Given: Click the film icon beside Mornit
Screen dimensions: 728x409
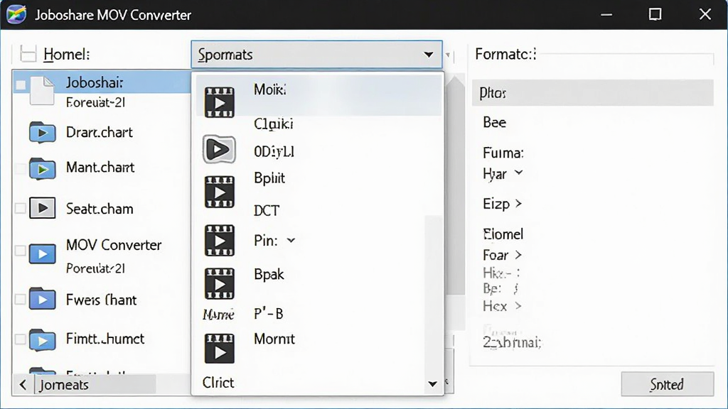Looking at the screenshot, I should (x=219, y=349).
